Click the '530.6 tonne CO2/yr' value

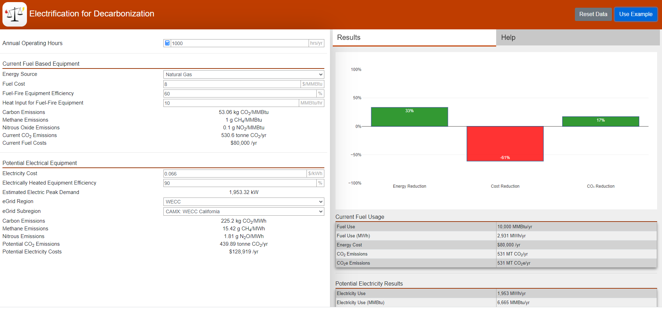[244, 135]
